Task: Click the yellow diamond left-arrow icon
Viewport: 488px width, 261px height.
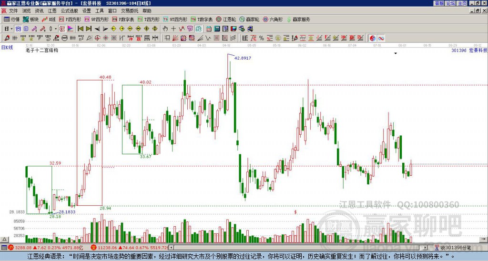Action: [113, 29]
